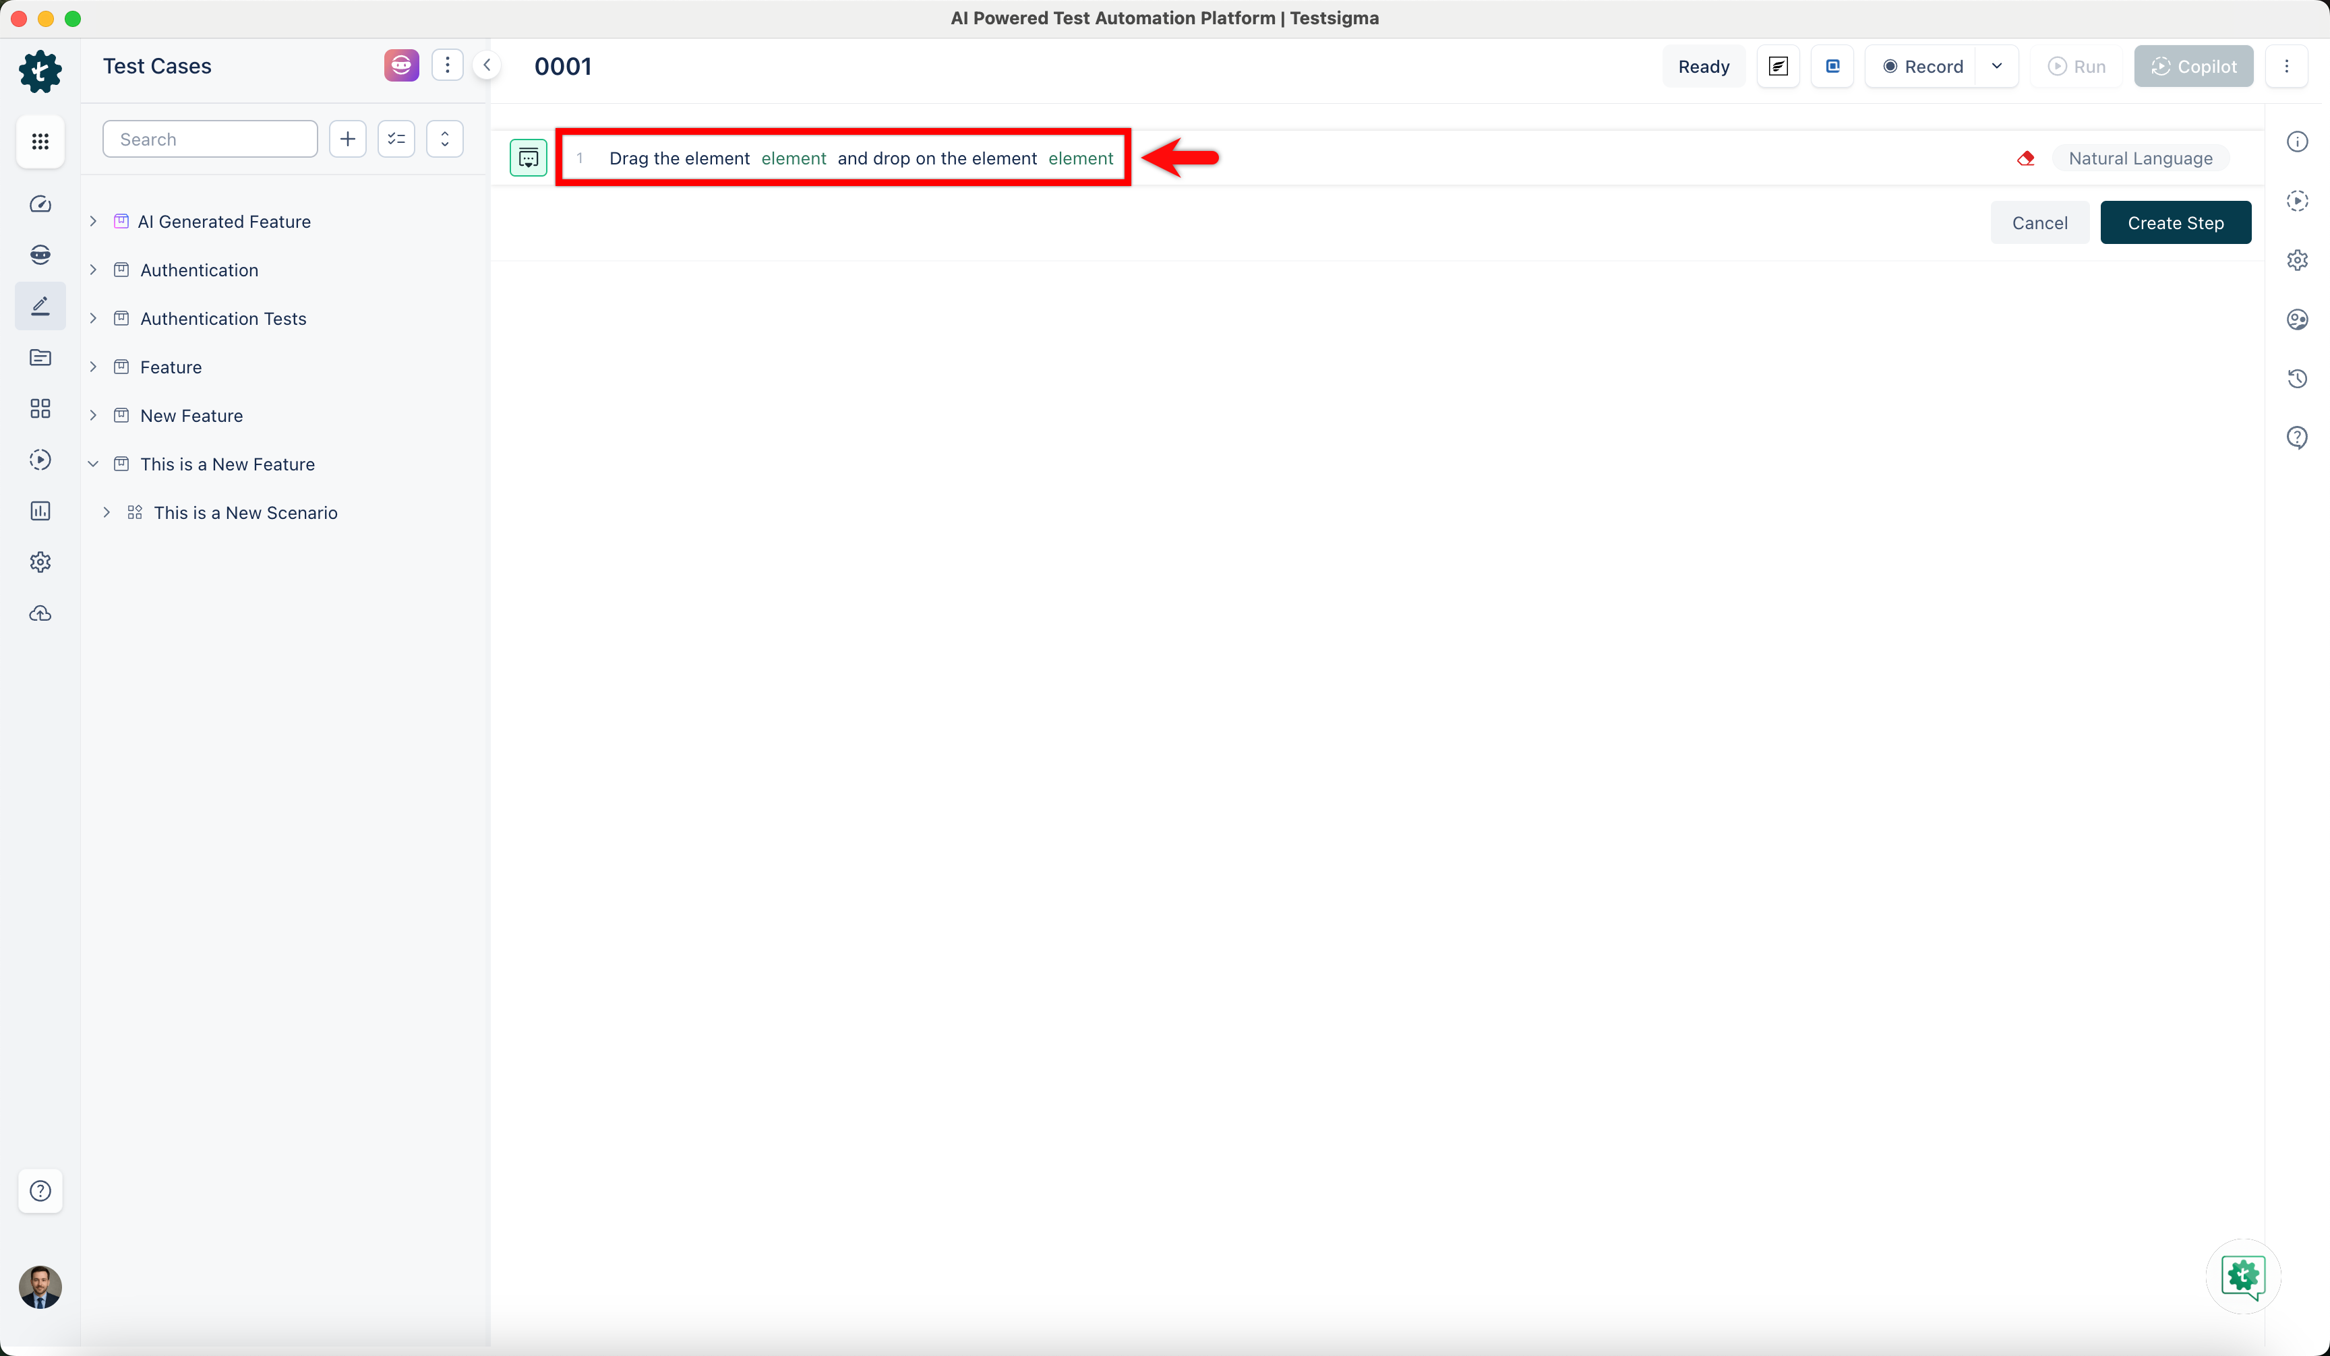The width and height of the screenshot is (2330, 1356).
Task: Click the step type icon beside step 1
Action: (x=528, y=158)
